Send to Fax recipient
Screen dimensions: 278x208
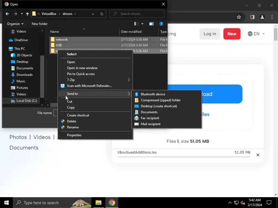click(x=166, y=118)
